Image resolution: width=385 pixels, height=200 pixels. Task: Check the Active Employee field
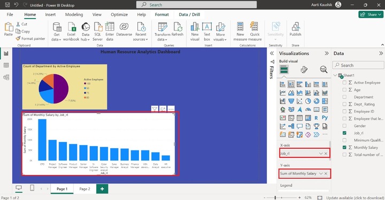[x=344, y=83]
